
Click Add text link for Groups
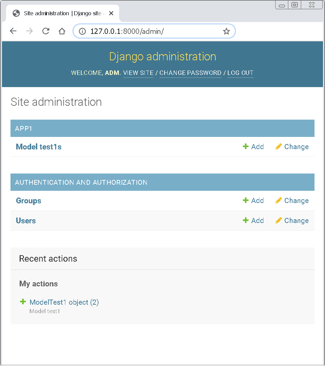(257, 201)
